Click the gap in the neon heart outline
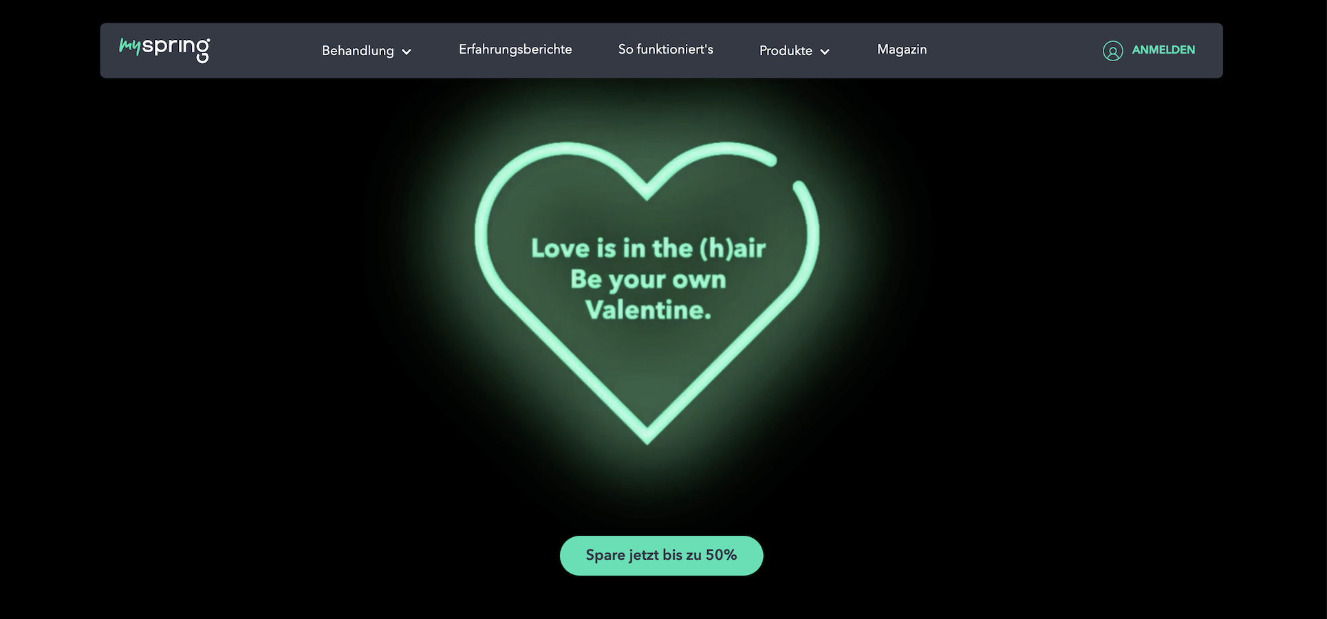 (x=786, y=172)
